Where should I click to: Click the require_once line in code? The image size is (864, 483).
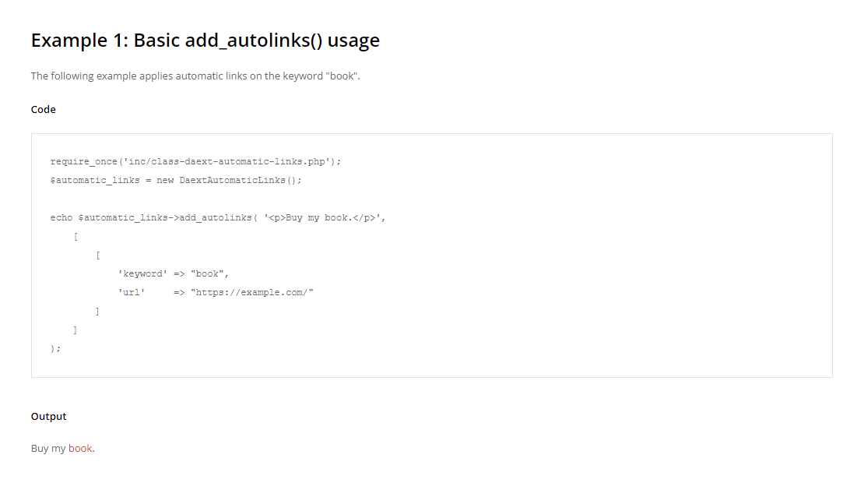pyautogui.click(x=195, y=162)
